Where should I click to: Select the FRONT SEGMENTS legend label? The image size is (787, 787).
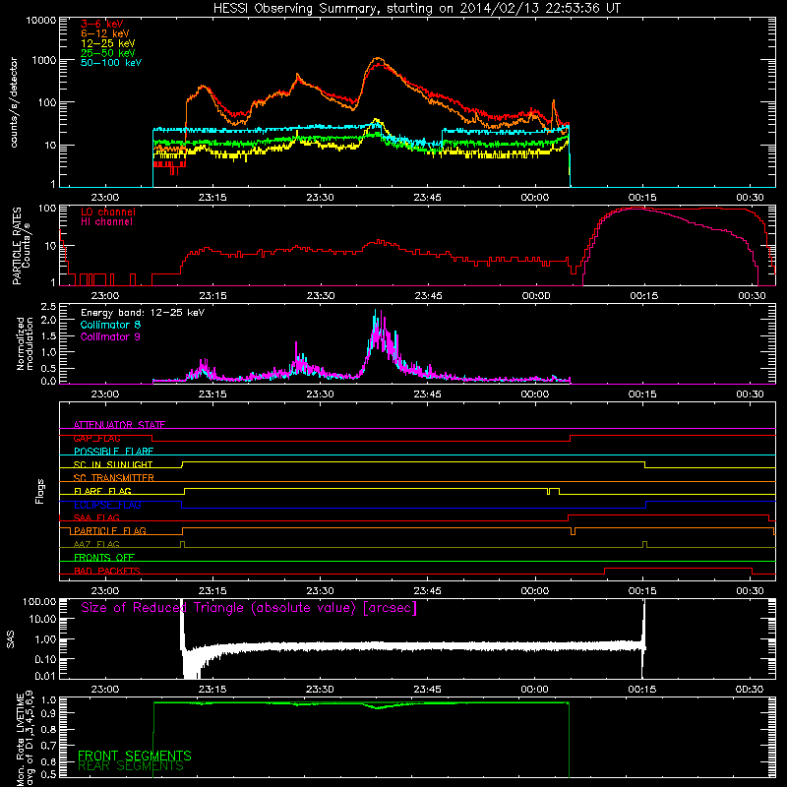(x=135, y=756)
